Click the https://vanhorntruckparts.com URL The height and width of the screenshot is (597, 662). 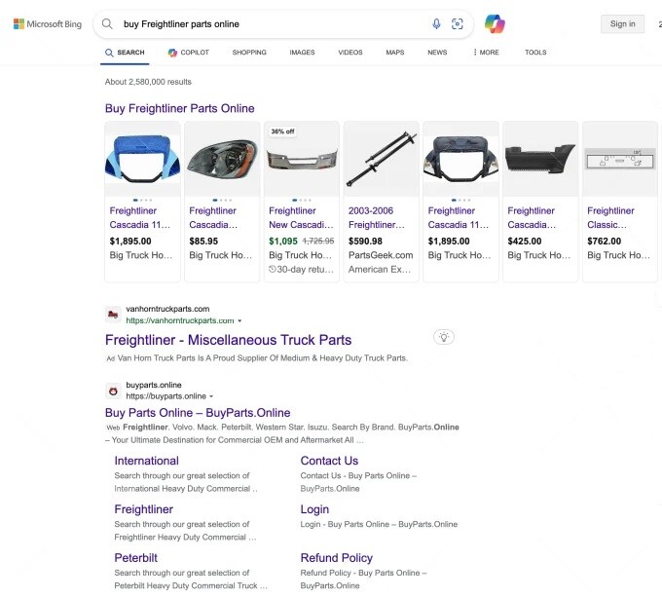click(x=180, y=320)
